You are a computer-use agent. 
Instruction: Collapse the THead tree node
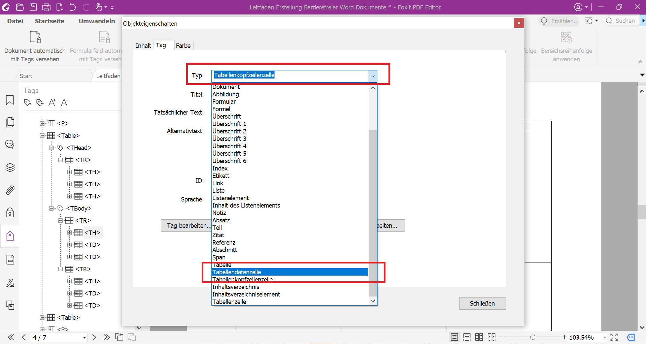tap(52, 148)
